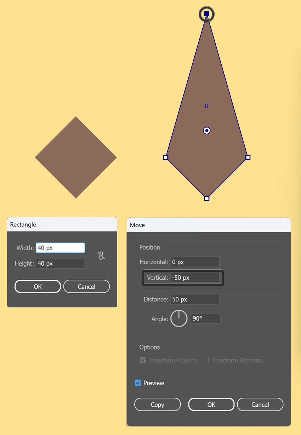
Task: Toggle the Transform Objects checkbox
Action: click(x=143, y=360)
